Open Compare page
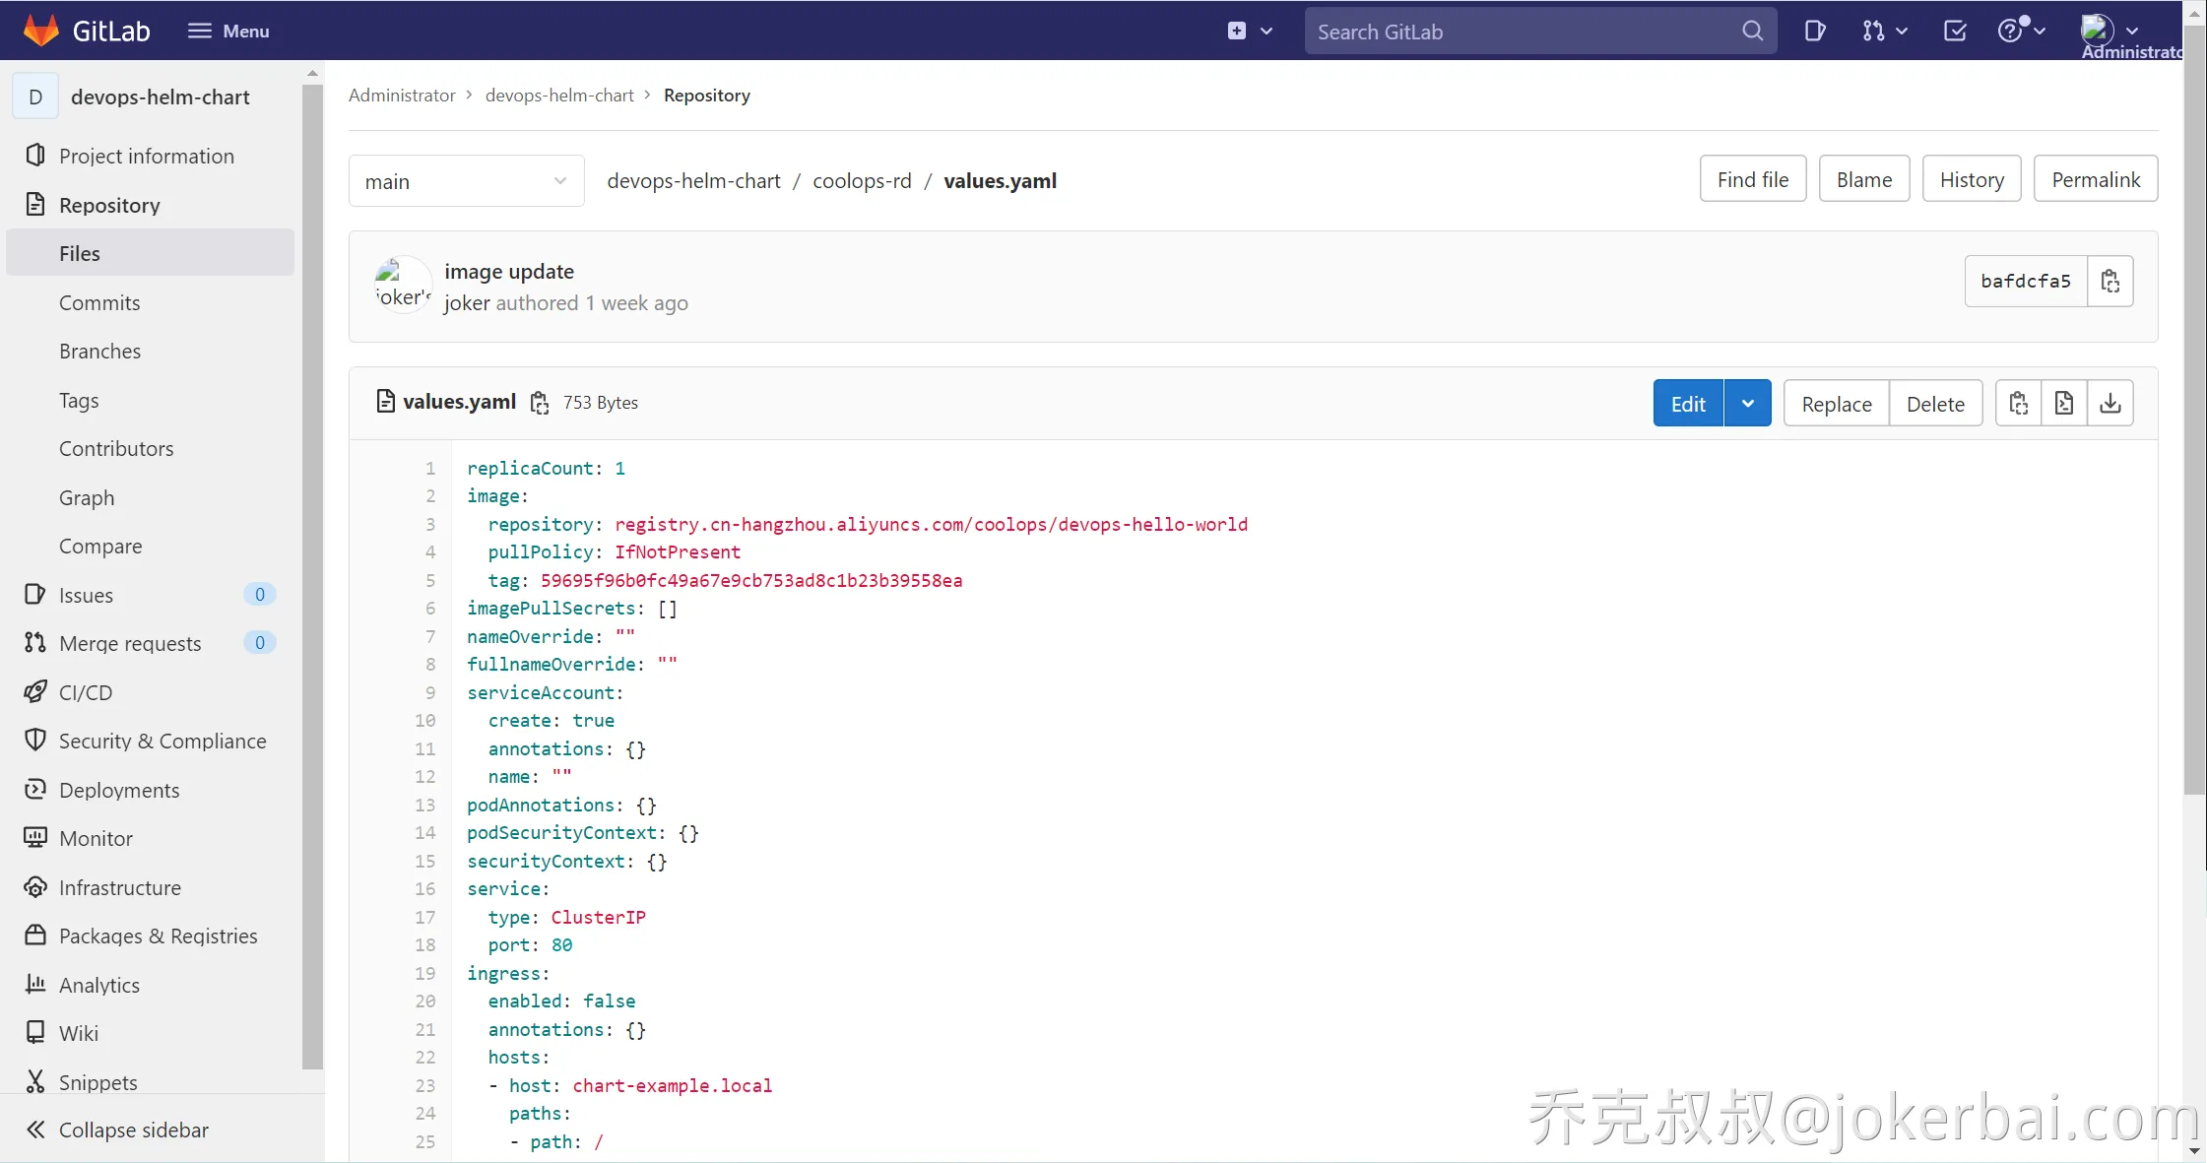The width and height of the screenshot is (2207, 1163). [100, 546]
